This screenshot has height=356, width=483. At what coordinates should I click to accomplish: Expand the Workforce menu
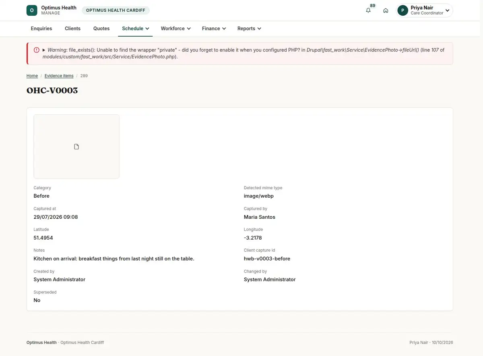click(x=175, y=29)
